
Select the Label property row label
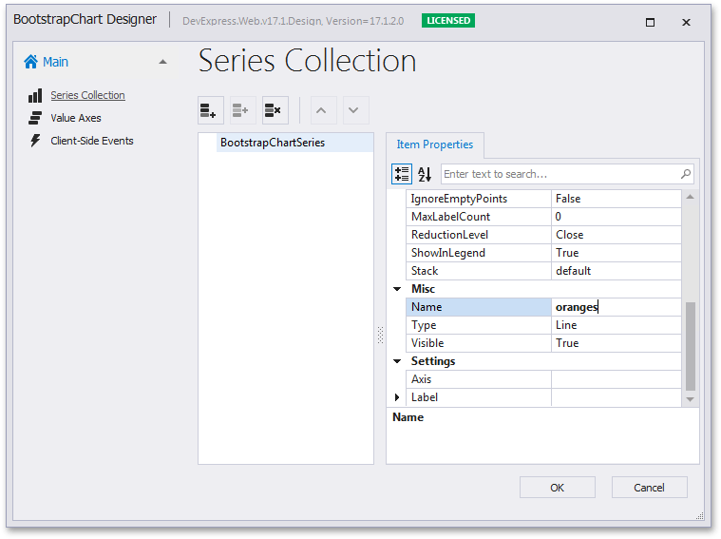(x=478, y=397)
